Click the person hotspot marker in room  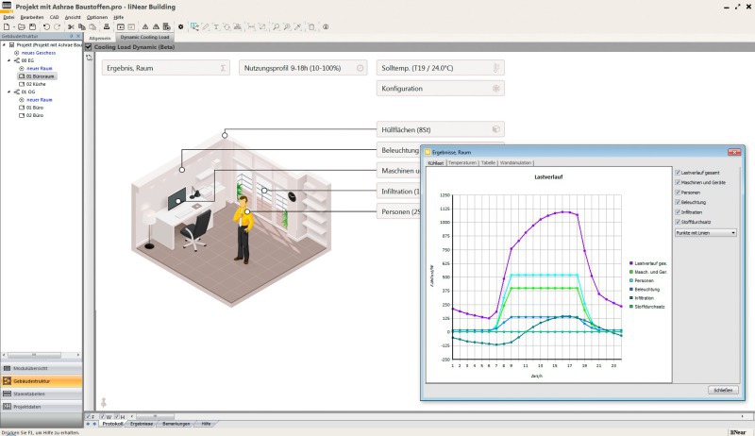coord(247,211)
